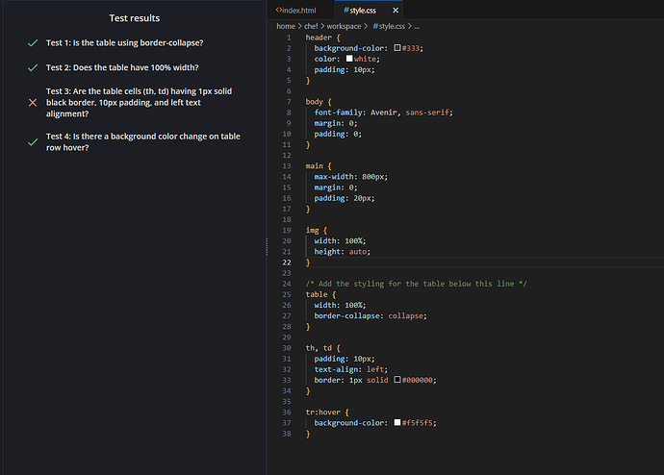Click the closing brace on line 38
Screen dimensions: 664x475
(308, 434)
